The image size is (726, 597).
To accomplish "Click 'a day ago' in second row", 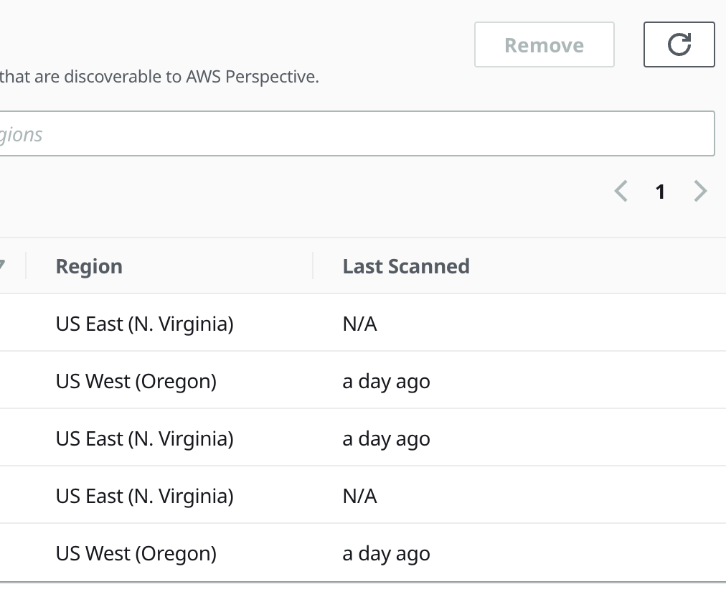I will click(x=386, y=381).
